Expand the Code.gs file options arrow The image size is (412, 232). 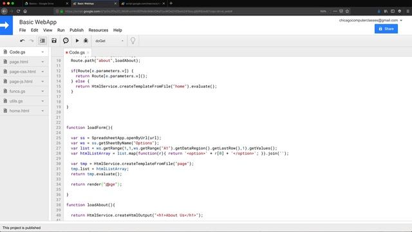42,52
